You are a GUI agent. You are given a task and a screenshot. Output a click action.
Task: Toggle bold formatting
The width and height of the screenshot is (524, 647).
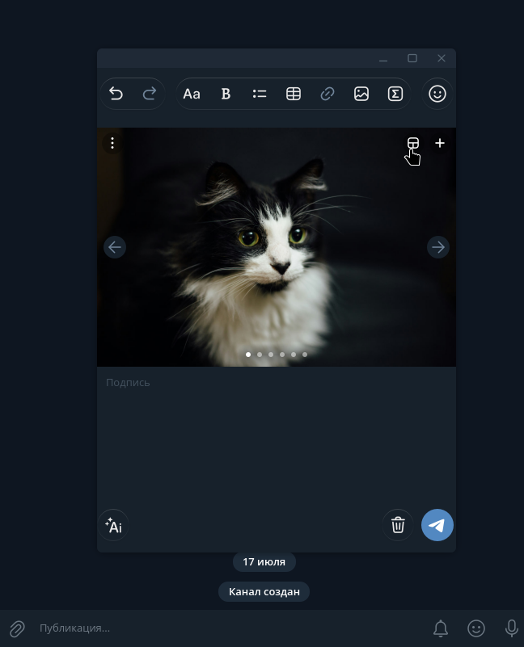tap(226, 94)
